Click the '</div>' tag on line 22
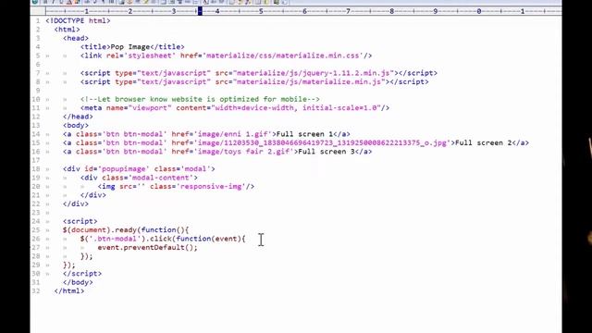This screenshot has width=592, height=333. pyautogui.click(x=76, y=203)
